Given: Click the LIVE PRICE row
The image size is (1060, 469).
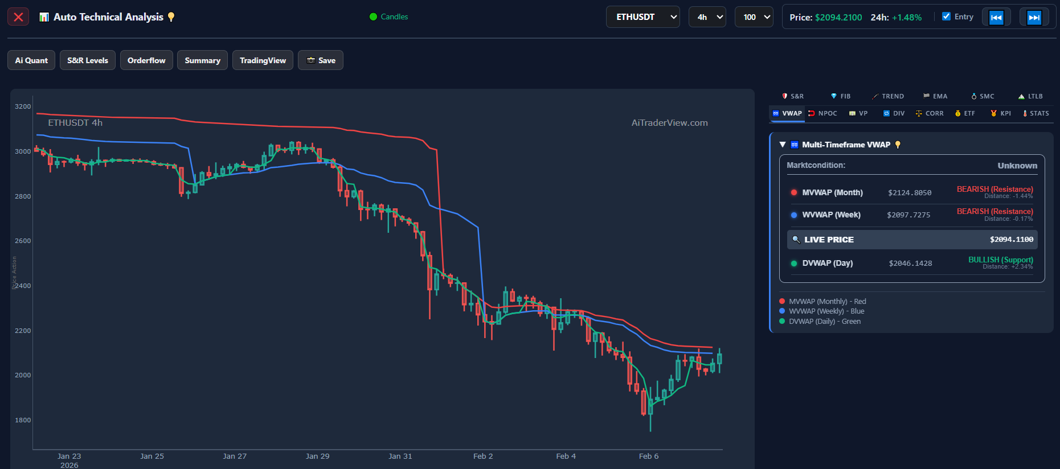Looking at the screenshot, I should (x=911, y=240).
